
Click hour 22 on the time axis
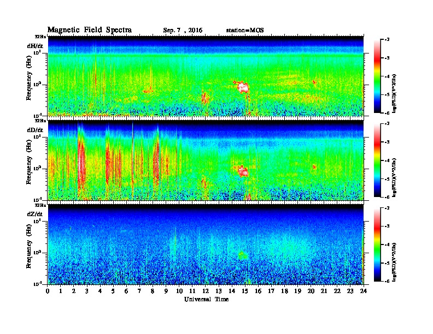pos(337,291)
